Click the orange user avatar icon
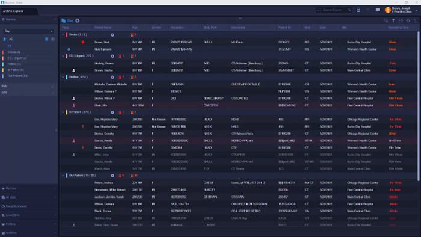 [x=388, y=10]
